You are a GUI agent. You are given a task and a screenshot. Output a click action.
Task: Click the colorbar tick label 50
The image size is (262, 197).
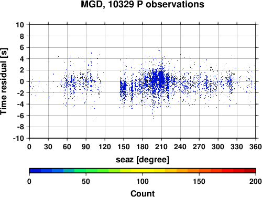click(x=86, y=181)
